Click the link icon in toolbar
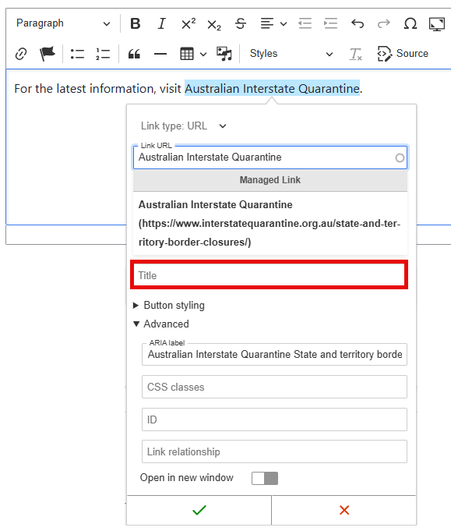This screenshot has width=451, height=531. point(21,54)
